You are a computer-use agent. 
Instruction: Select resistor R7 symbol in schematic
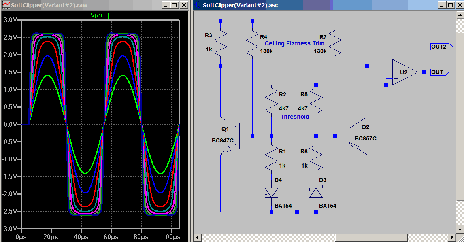[x=335, y=43]
